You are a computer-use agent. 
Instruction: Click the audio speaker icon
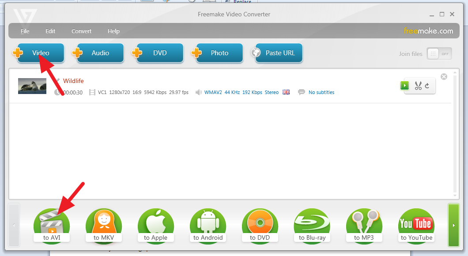pos(198,93)
